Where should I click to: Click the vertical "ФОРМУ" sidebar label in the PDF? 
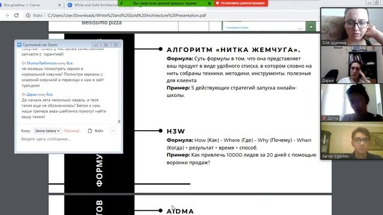(x=99, y=170)
